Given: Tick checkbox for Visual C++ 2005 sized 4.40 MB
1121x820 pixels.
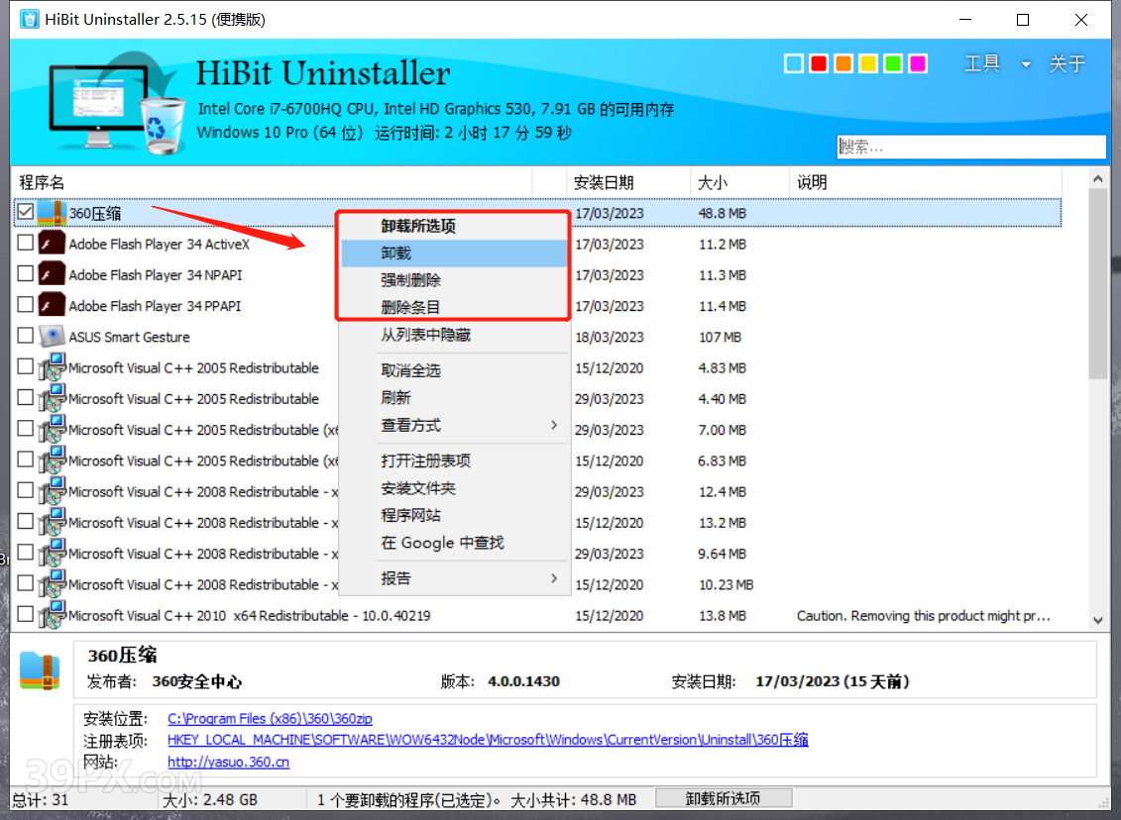Looking at the screenshot, I should click(25, 397).
